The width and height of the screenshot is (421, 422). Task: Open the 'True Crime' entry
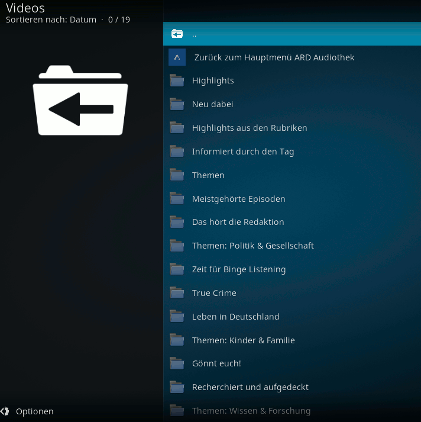coord(214,293)
